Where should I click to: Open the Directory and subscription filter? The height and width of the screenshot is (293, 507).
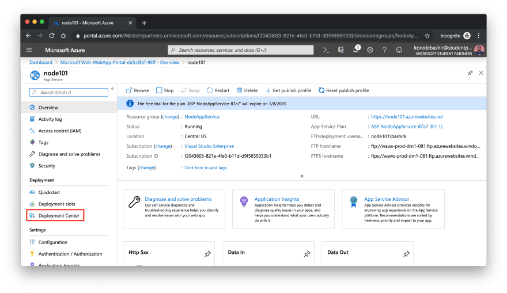[x=341, y=50]
